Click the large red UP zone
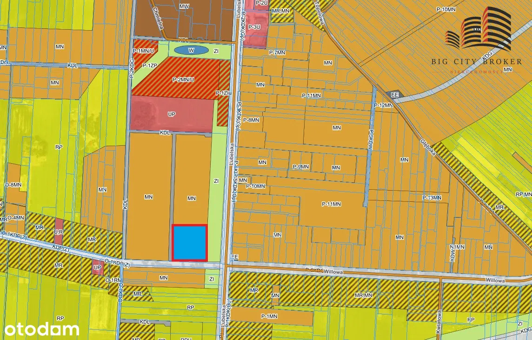 [x=171, y=114]
